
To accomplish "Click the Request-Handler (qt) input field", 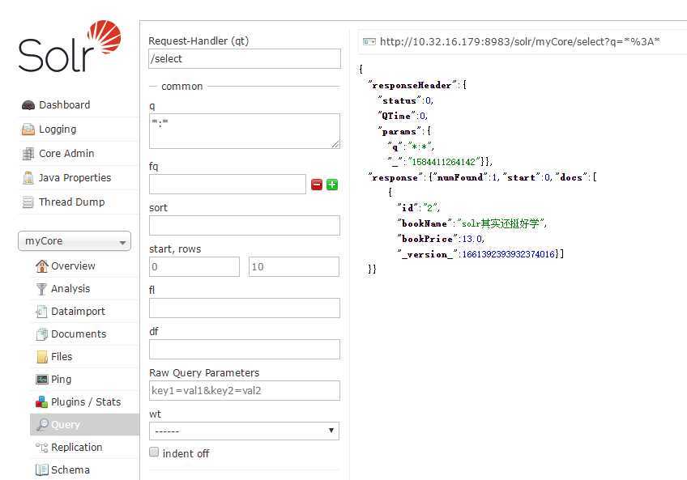I will pyautogui.click(x=245, y=59).
